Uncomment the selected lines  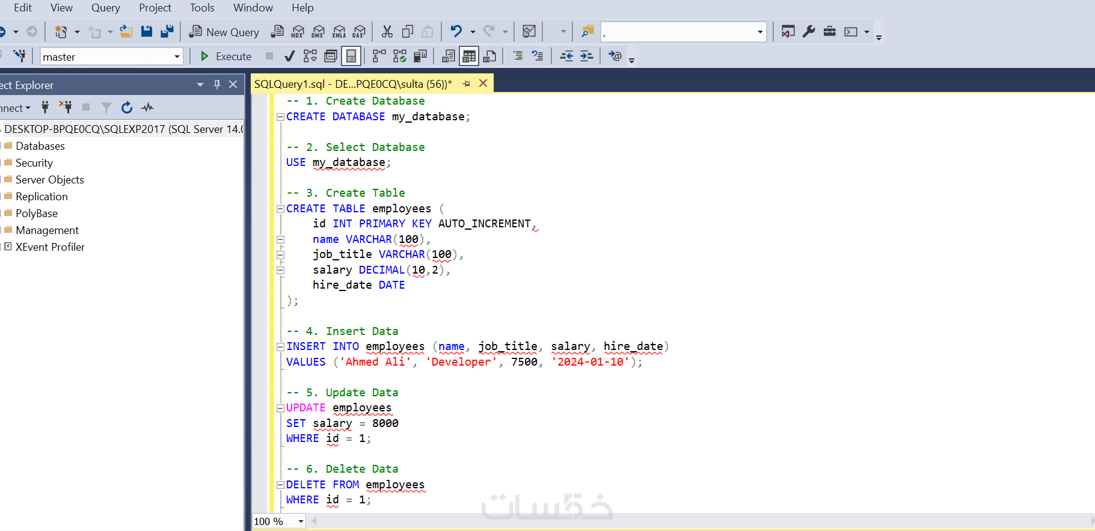tap(538, 56)
